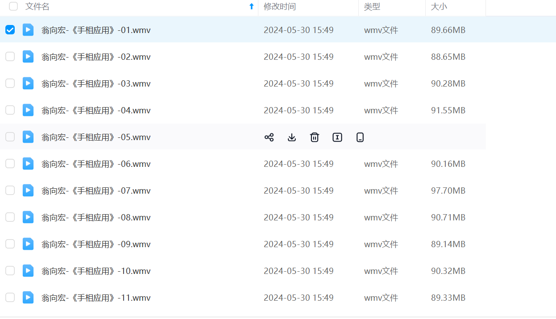This screenshot has width=556, height=319.
Task: Select the checkbox for 06.wmv
Action: 10,164
